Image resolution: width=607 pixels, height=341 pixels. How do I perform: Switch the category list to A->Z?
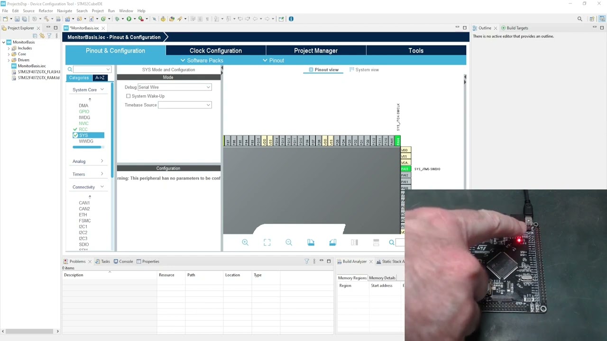(x=100, y=78)
